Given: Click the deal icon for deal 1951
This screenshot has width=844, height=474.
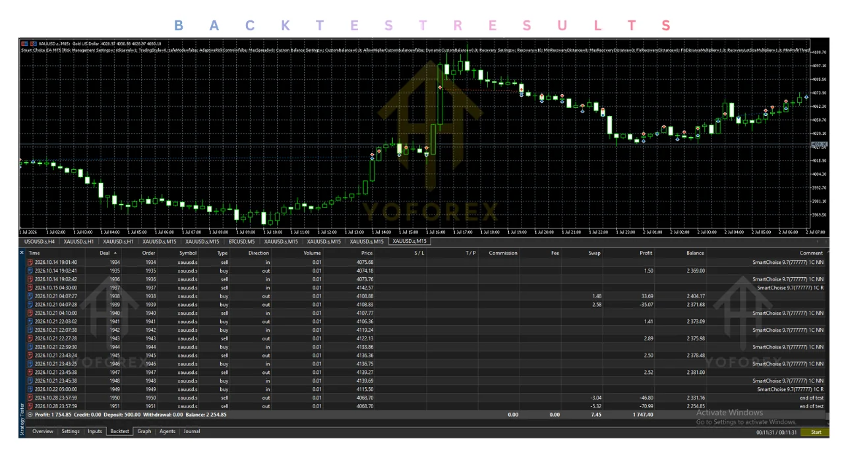Looking at the screenshot, I should point(30,406).
